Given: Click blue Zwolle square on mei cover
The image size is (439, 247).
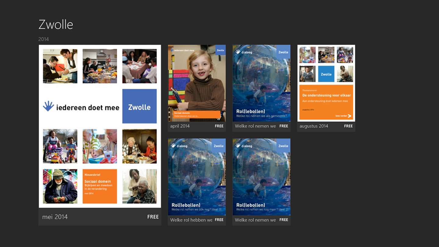Looking at the screenshot, I should point(139,106).
